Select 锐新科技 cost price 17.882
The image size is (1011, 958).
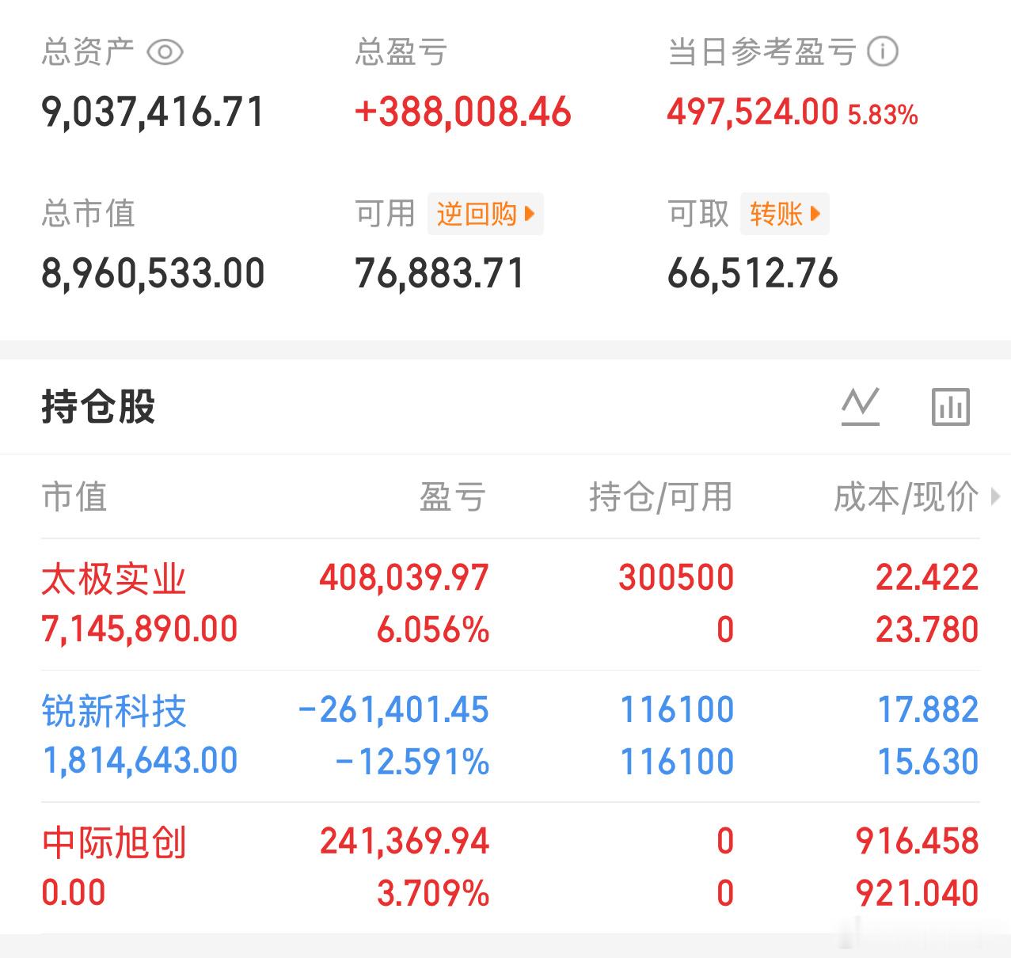[928, 709]
